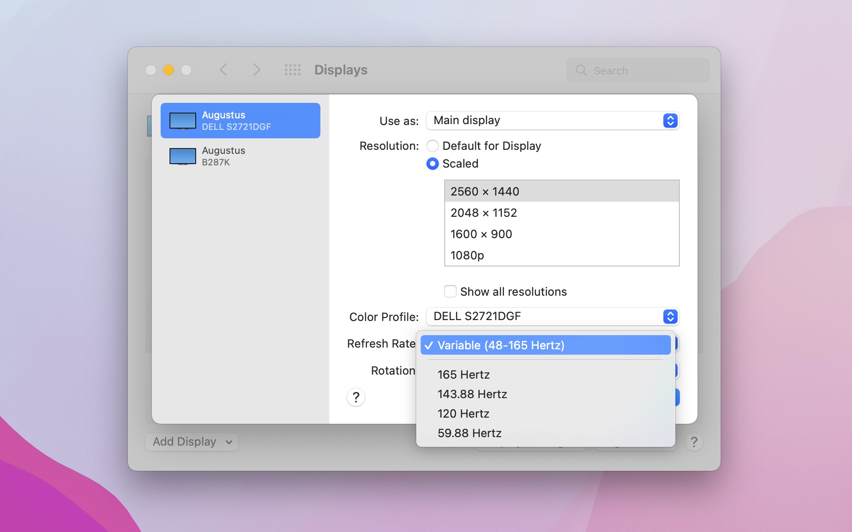Image resolution: width=852 pixels, height=532 pixels.
Task: Choose the Scaled resolution option
Action: pos(433,164)
